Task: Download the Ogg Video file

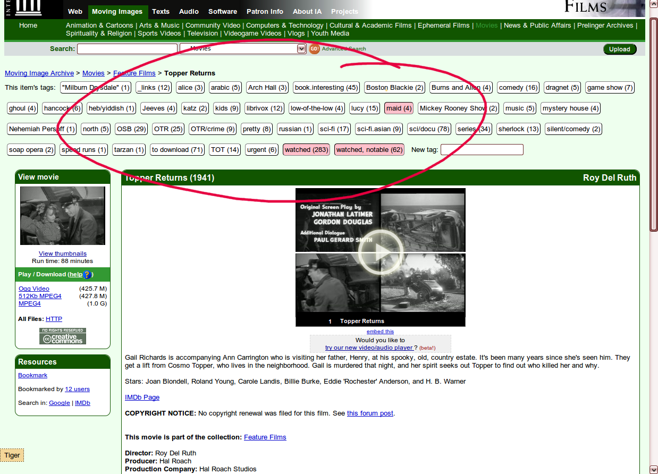Action: coord(34,289)
